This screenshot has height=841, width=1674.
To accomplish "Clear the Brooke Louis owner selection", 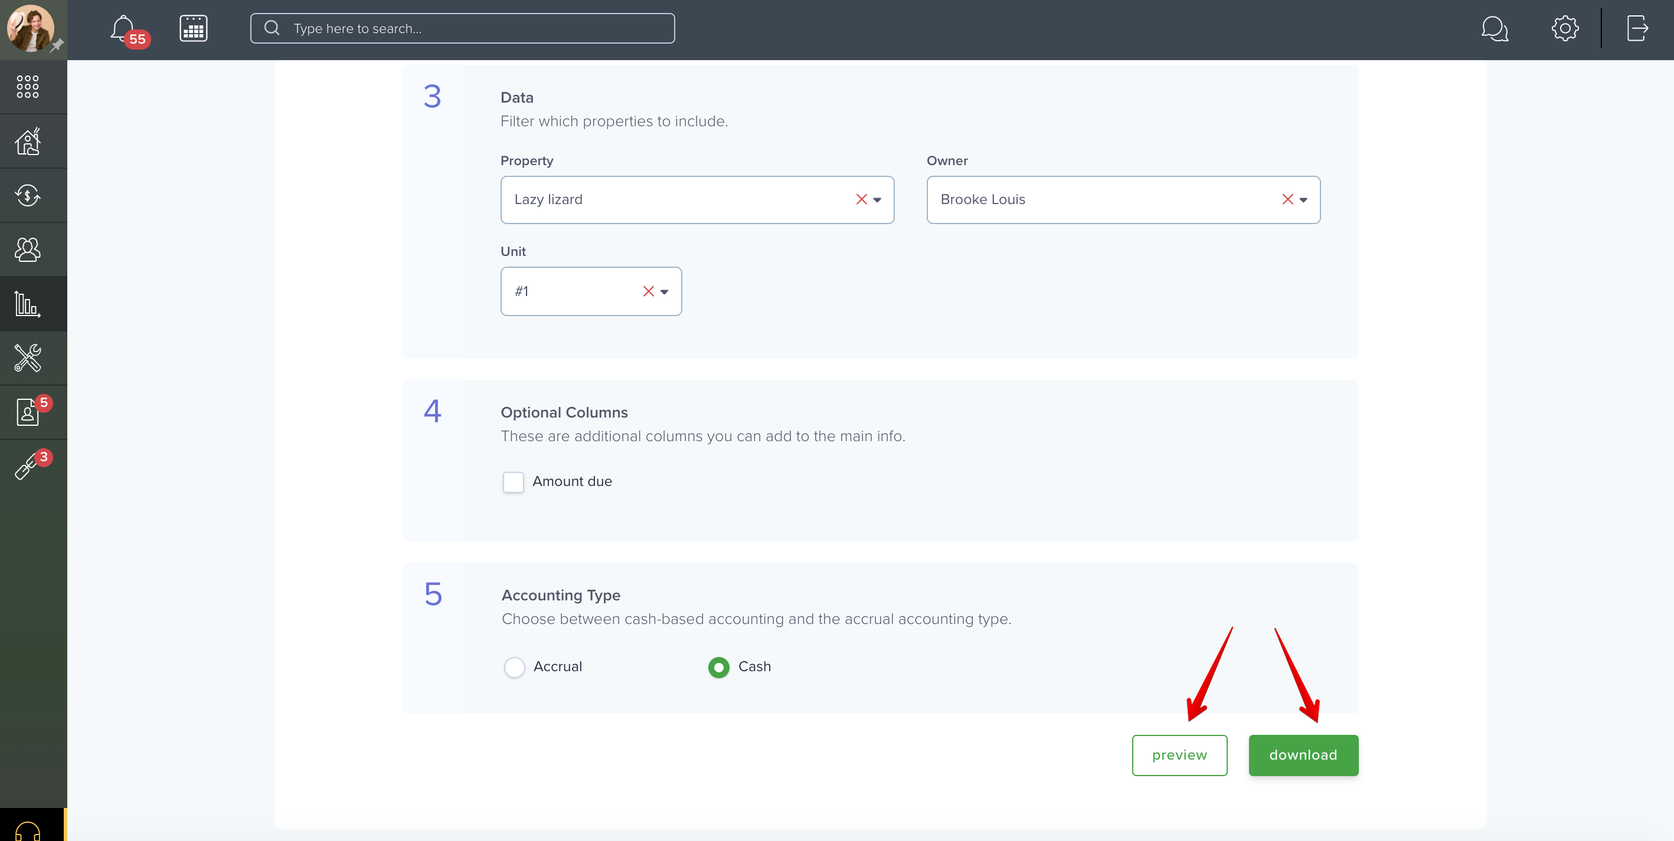I will [1287, 199].
